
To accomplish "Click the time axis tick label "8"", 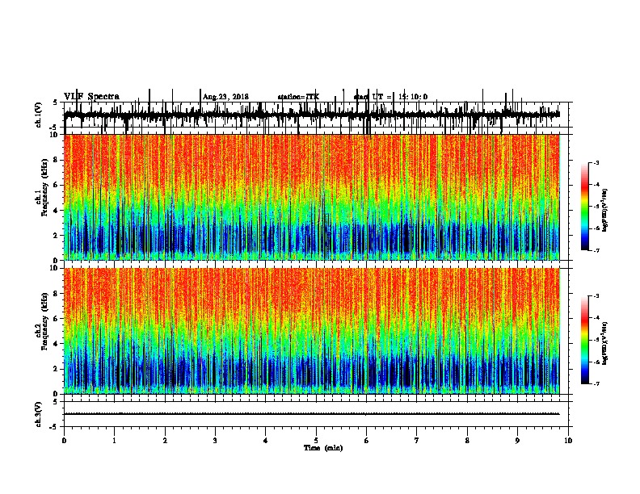I will tap(467, 441).
